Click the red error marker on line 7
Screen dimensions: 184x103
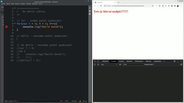pos(6,27)
